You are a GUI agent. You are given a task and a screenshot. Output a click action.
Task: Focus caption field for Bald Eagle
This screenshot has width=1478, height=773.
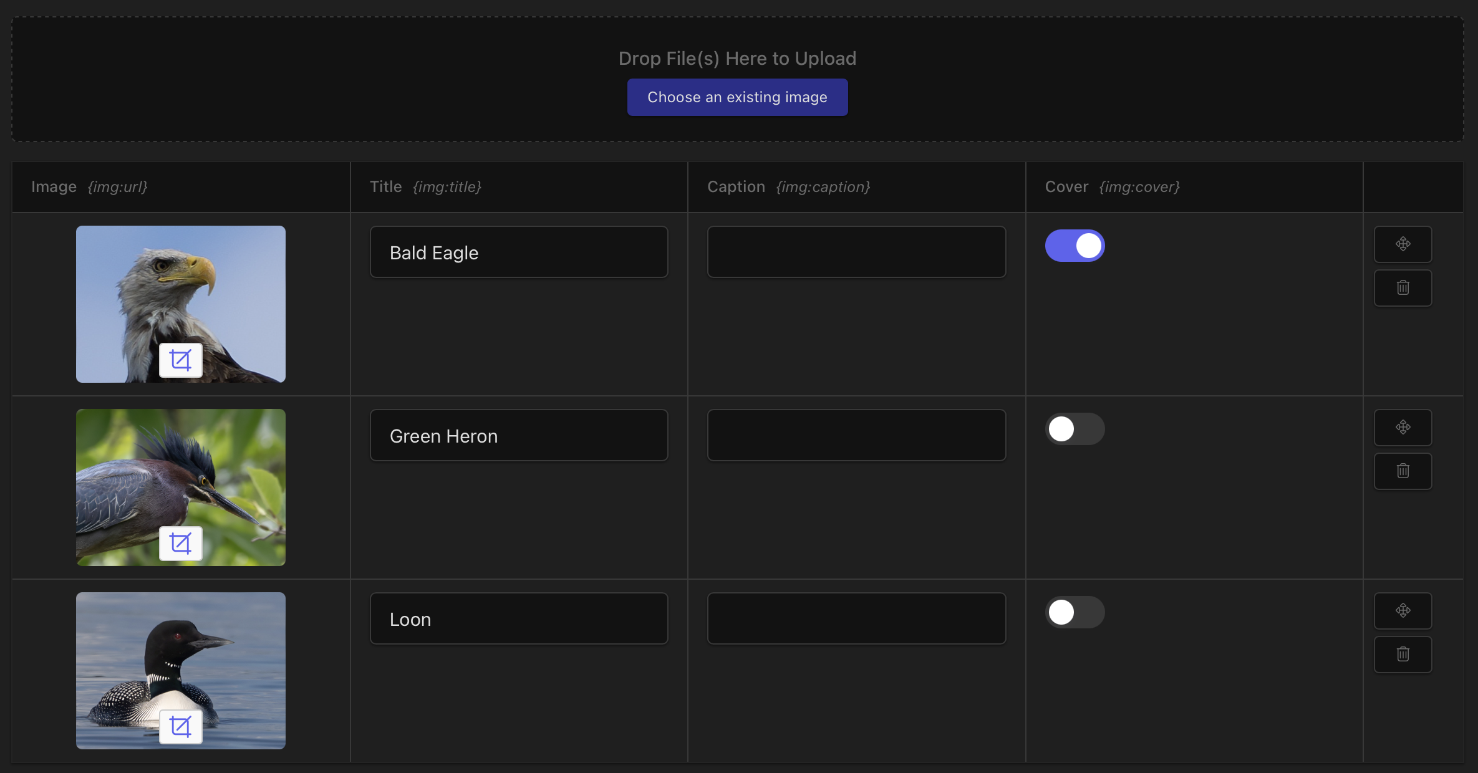coord(856,252)
